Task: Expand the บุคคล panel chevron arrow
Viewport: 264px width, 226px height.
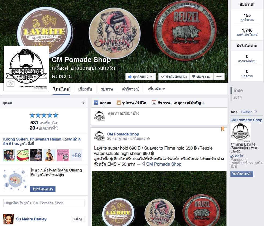Action: tap(84, 103)
